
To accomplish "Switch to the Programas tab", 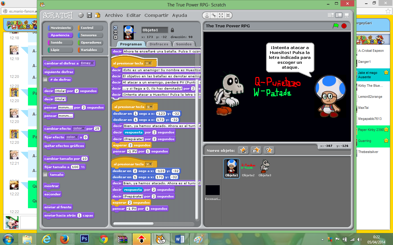I will click(131, 44).
